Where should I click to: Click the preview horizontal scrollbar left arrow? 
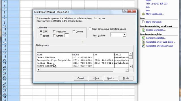tap(38, 70)
